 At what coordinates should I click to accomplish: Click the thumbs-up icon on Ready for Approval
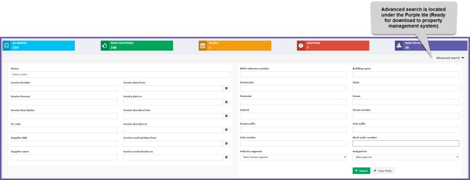[105, 46]
